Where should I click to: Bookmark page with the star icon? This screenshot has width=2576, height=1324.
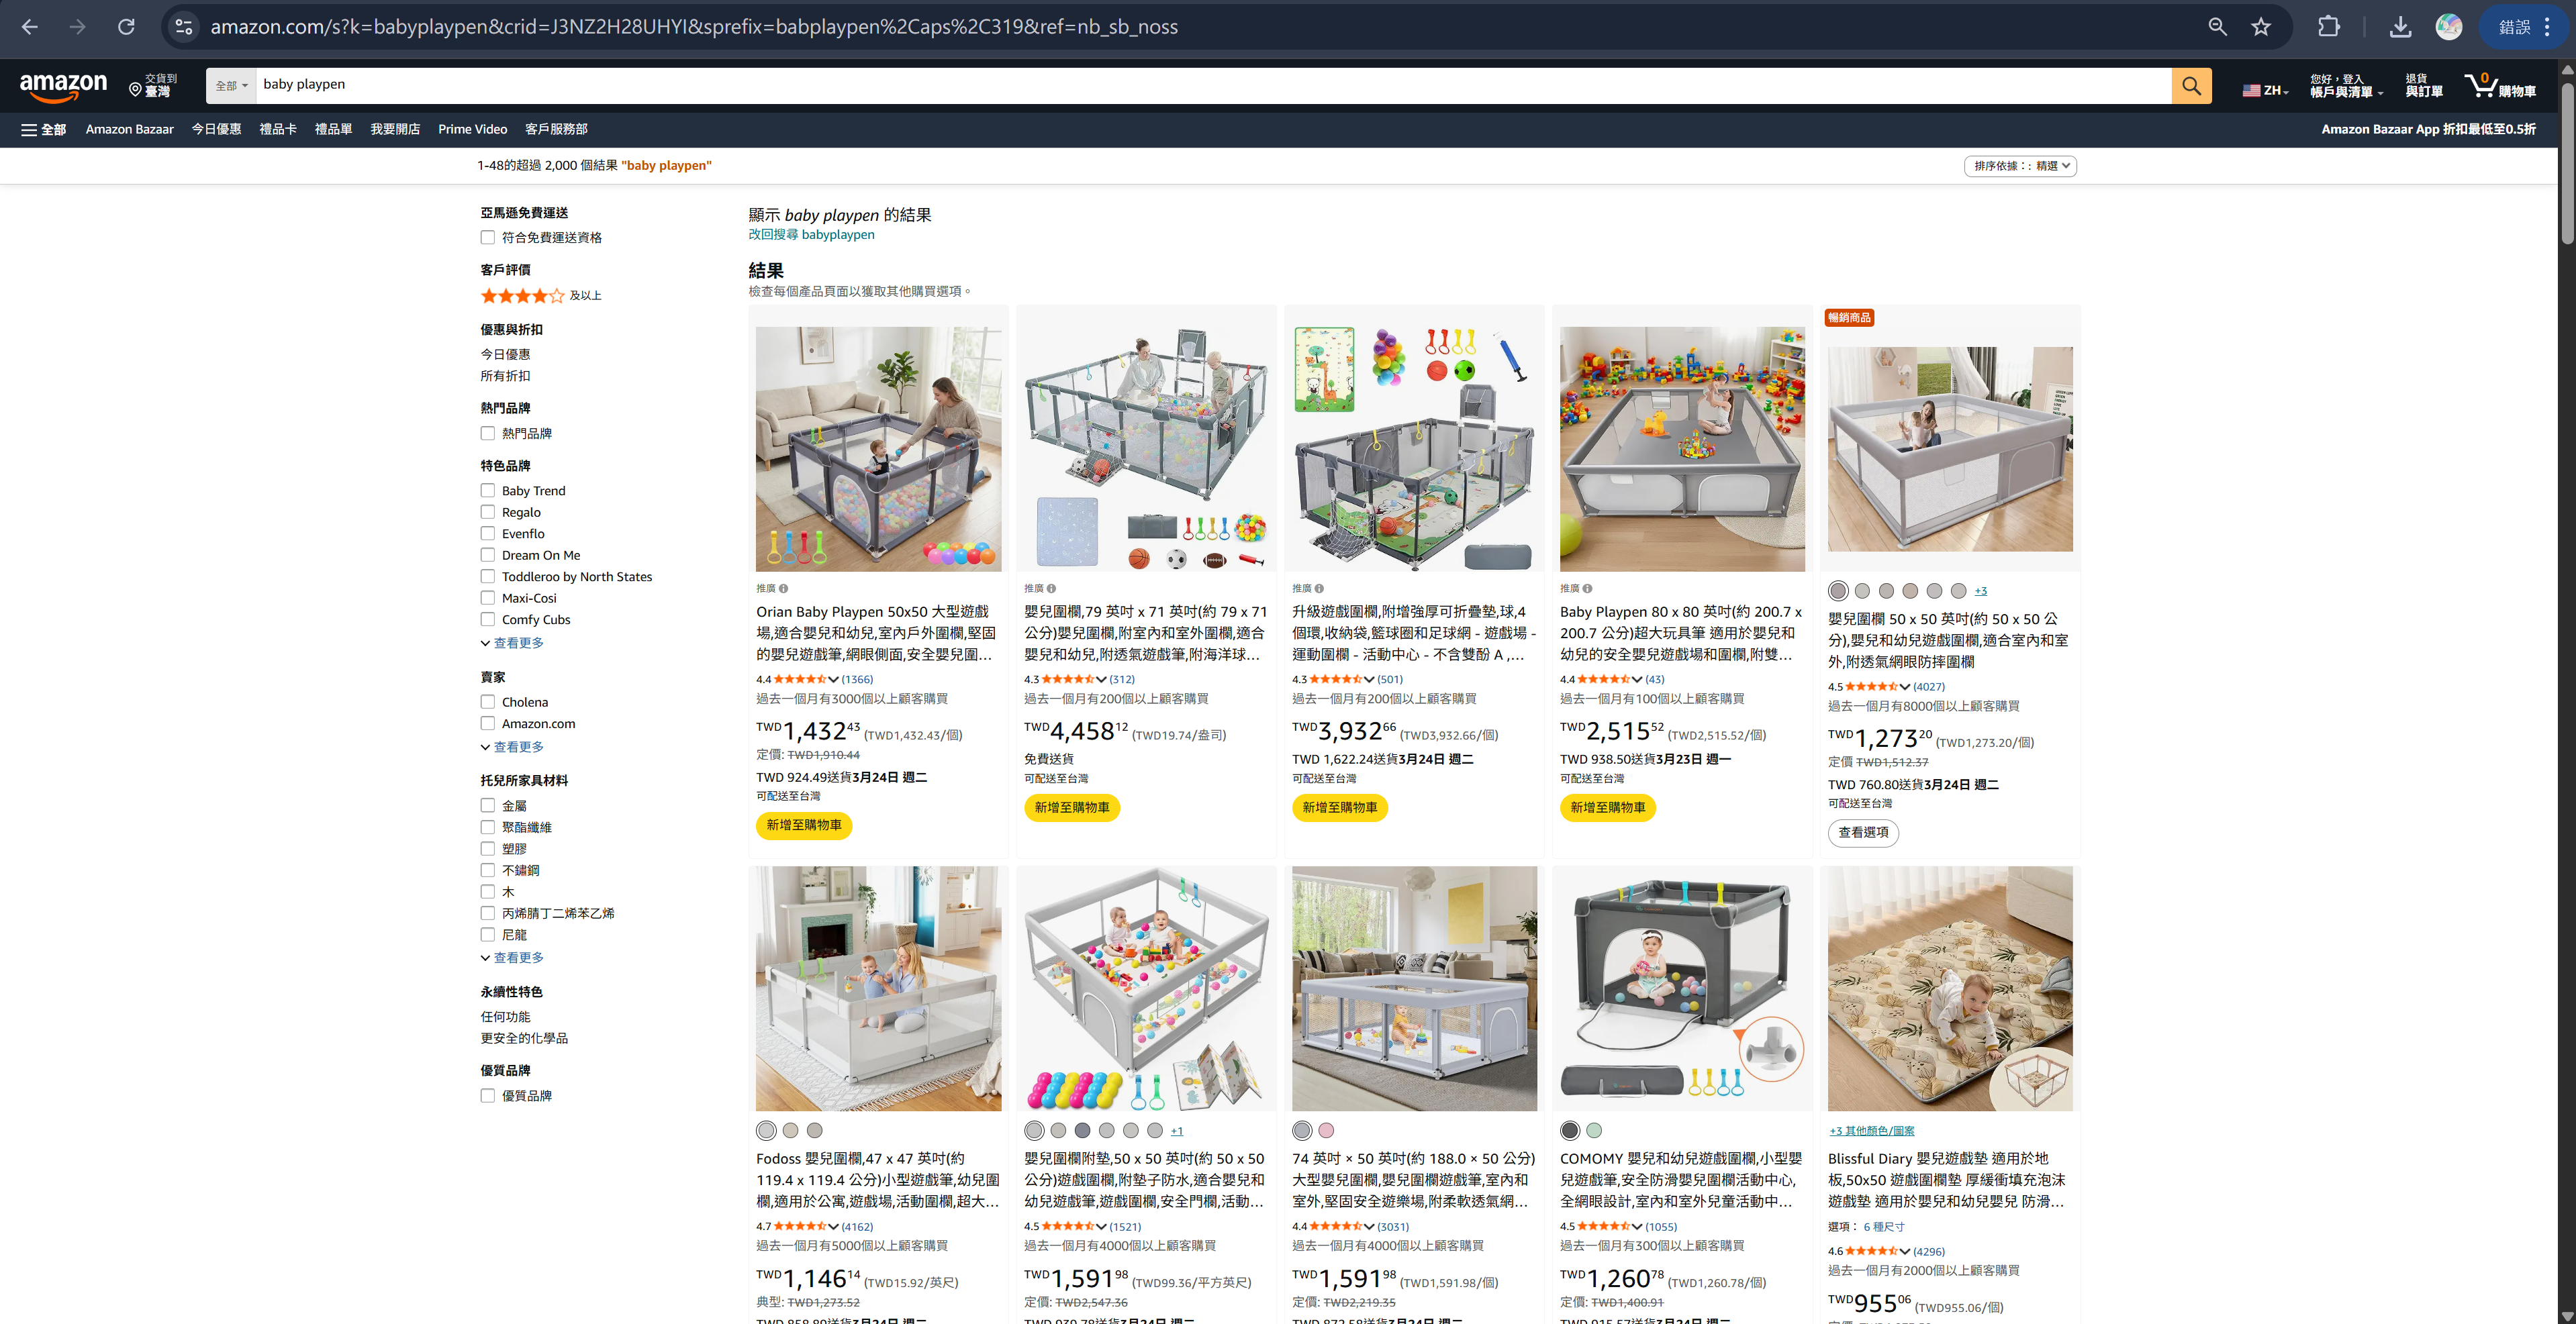point(2260,27)
